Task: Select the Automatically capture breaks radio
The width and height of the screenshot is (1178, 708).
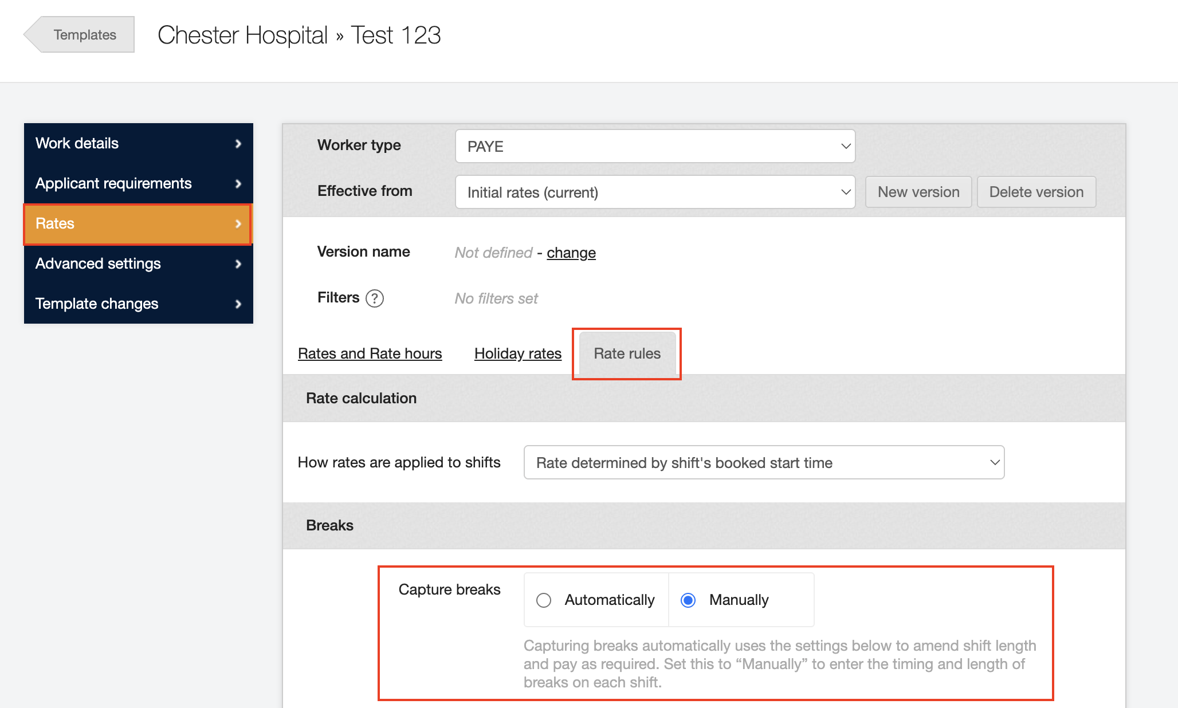Action: [x=544, y=600]
